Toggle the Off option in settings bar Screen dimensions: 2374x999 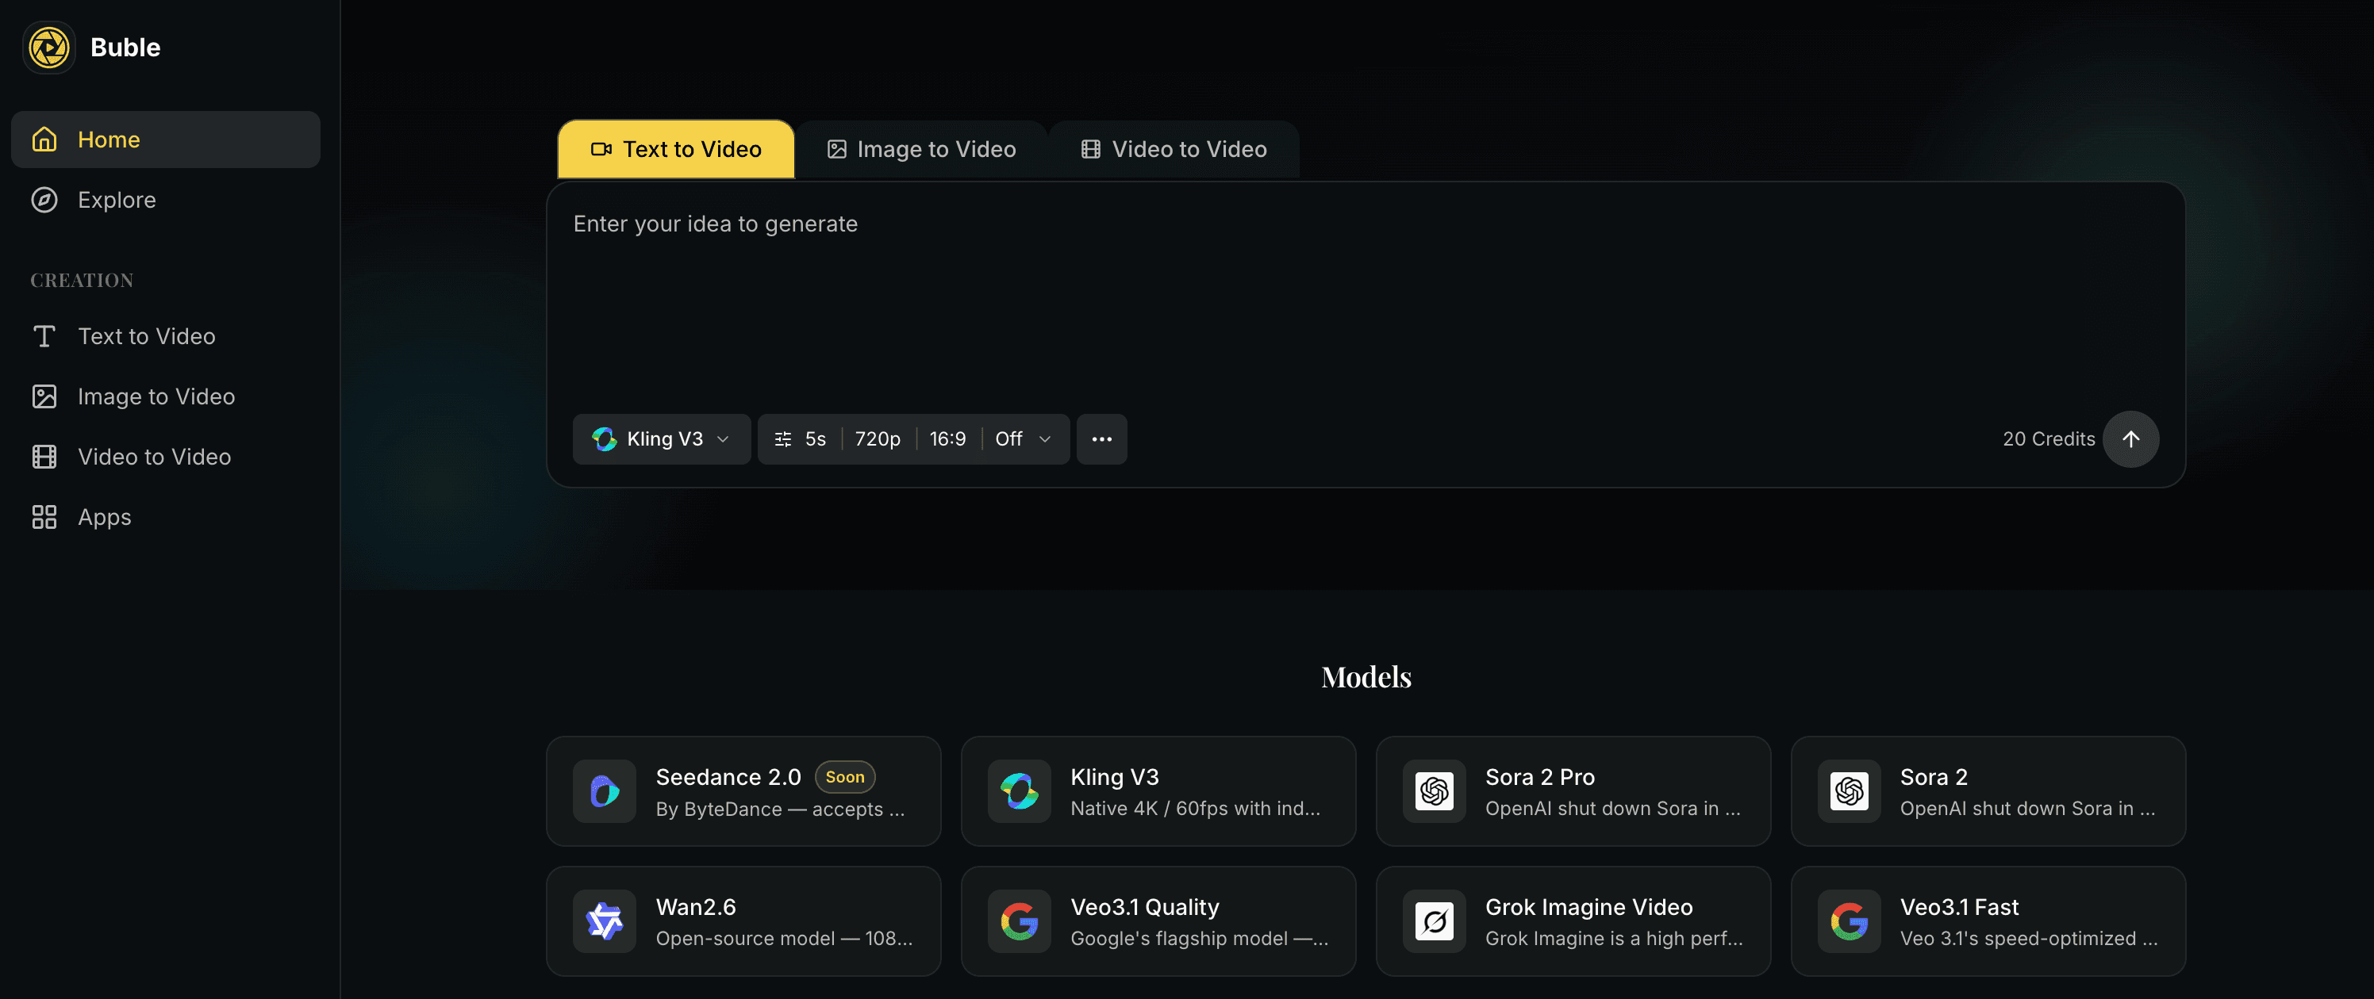tap(1008, 439)
